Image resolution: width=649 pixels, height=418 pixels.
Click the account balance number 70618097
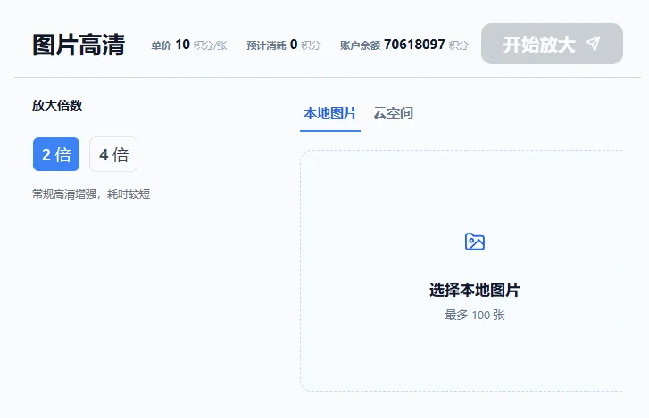414,45
